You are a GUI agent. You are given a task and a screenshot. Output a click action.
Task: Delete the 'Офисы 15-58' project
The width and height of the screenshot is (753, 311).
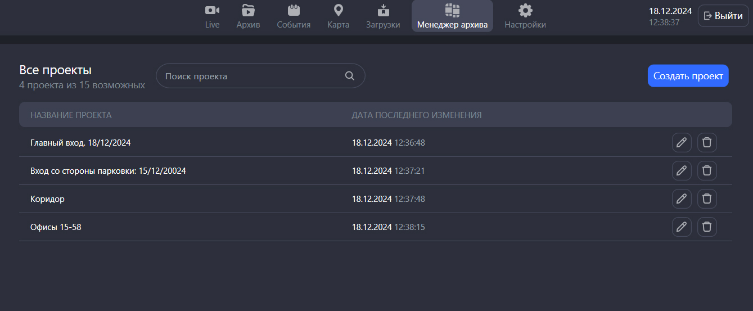pos(707,227)
